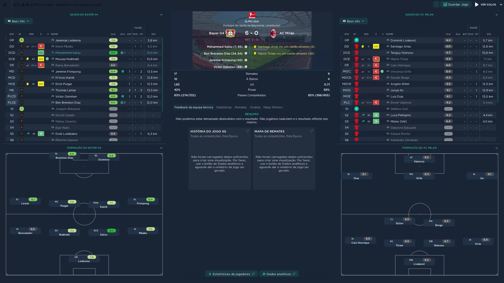
Task: Sort AC Milan table by DIS column
Action: tap(489, 34)
